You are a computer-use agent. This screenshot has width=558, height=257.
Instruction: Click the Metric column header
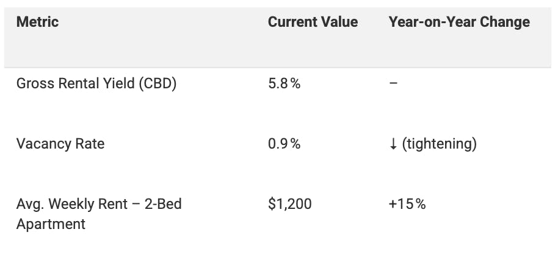pos(37,23)
